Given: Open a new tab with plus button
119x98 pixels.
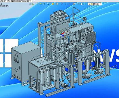Looking at the screenshot, I should pyautogui.click(x=34, y=1).
